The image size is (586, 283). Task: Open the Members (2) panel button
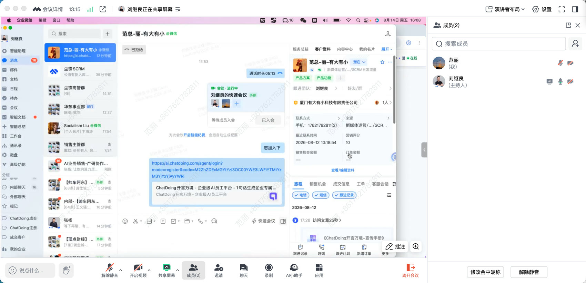193,270
